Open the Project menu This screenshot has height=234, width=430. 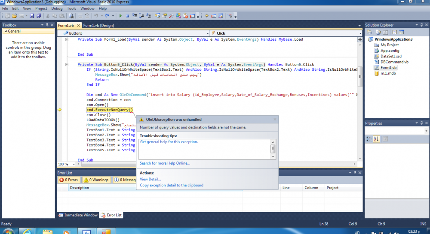[41, 9]
